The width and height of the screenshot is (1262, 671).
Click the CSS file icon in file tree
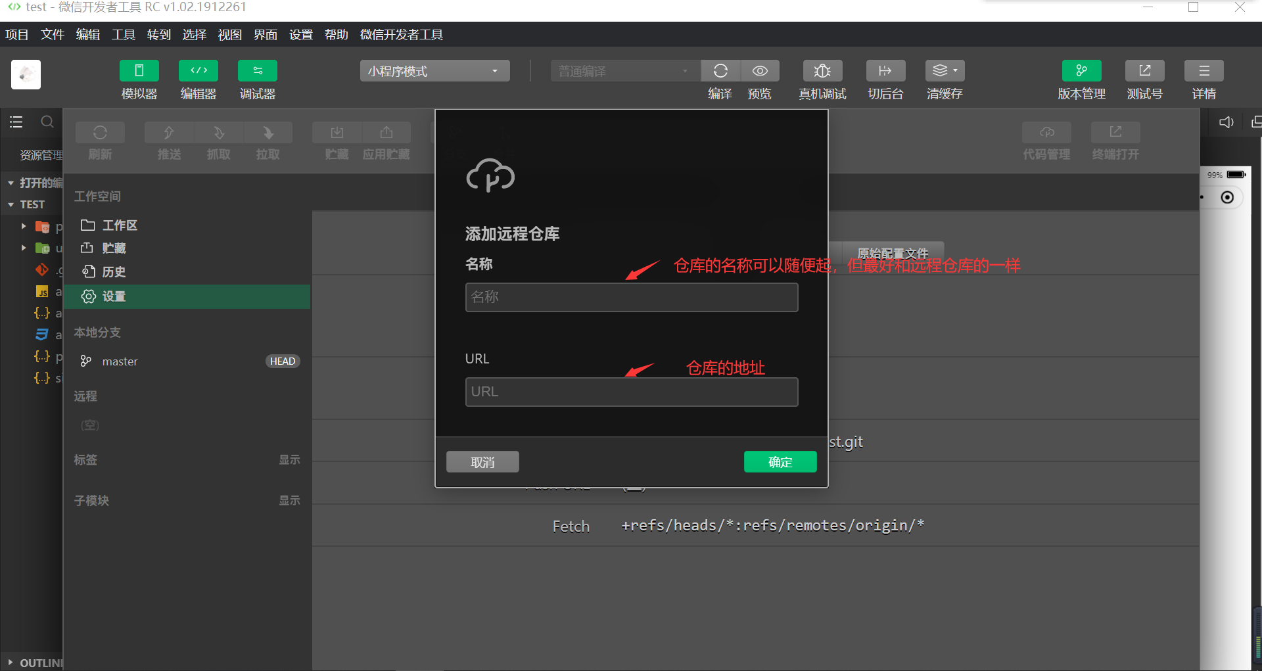pos(42,335)
